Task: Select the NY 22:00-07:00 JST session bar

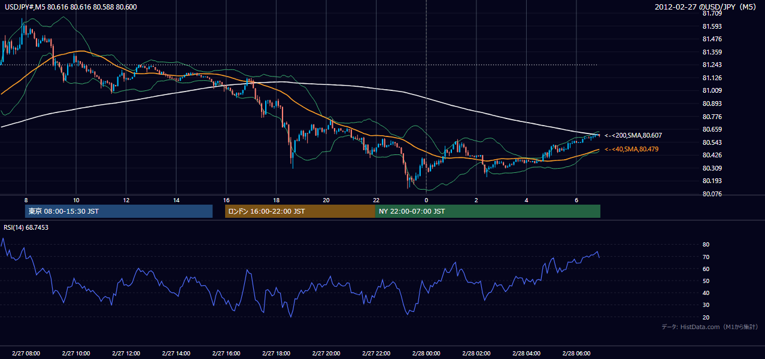Action: [488, 211]
